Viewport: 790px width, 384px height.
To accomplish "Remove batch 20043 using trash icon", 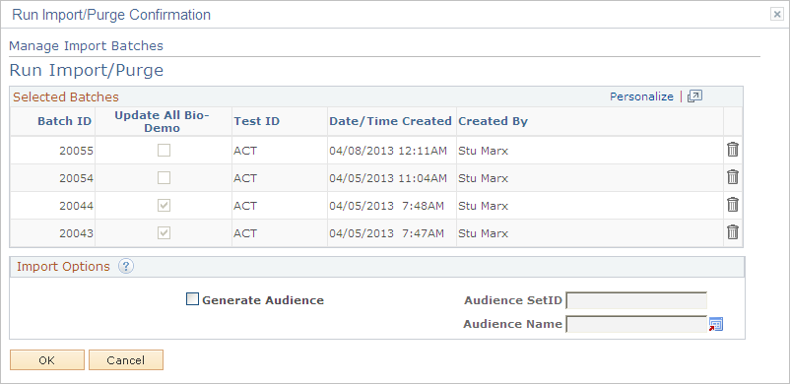I will coord(733,232).
